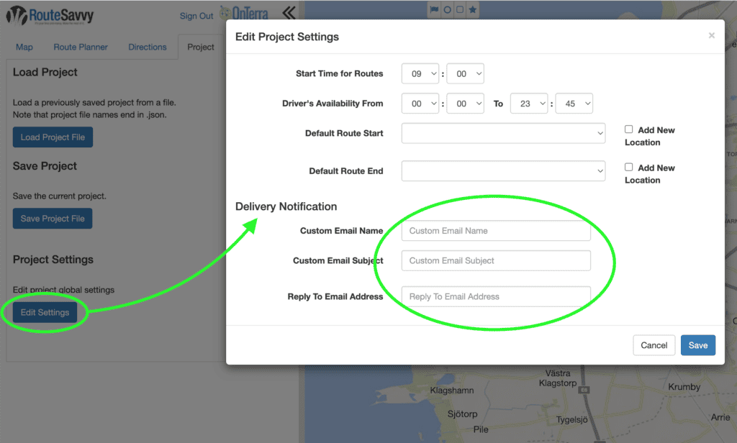Click the Sign Out link

[x=196, y=16]
